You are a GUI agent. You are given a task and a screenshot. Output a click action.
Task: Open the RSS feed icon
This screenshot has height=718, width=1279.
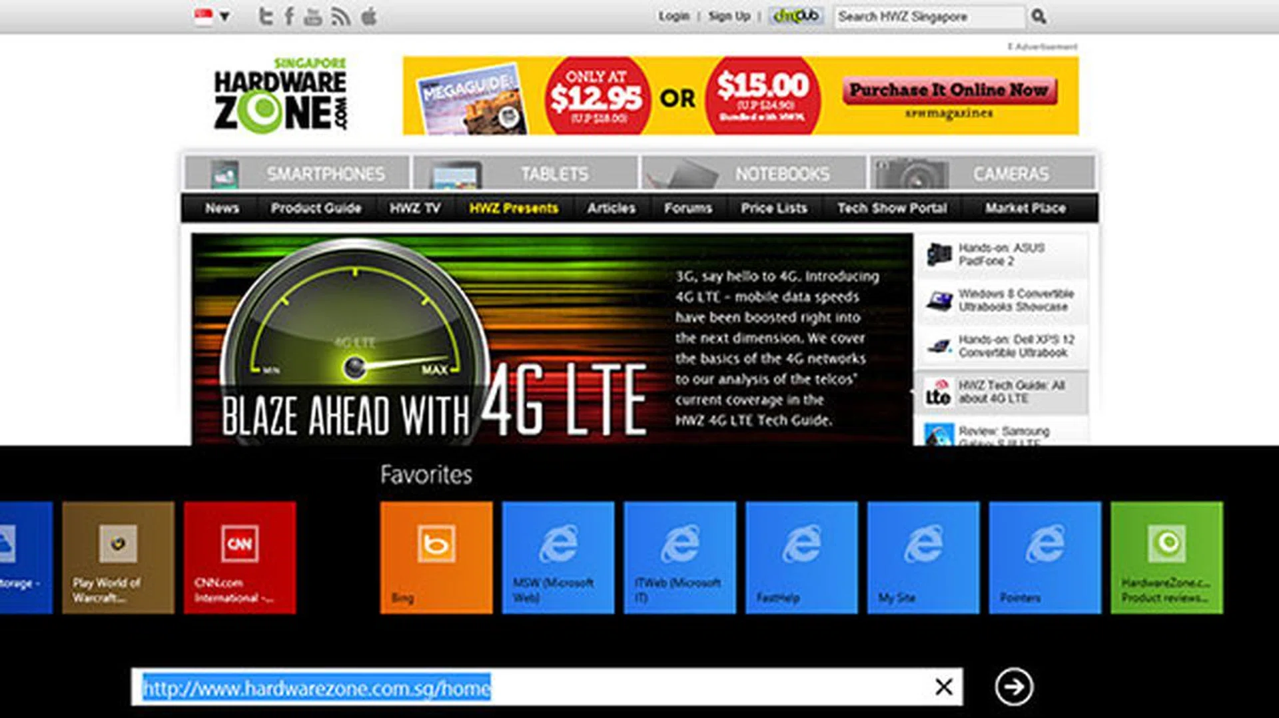coord(340,17)
